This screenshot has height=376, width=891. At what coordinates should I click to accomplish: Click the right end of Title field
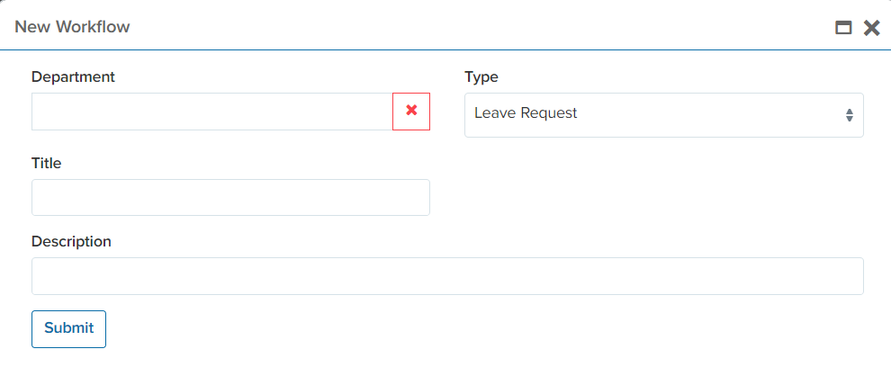tap(409, 197)
